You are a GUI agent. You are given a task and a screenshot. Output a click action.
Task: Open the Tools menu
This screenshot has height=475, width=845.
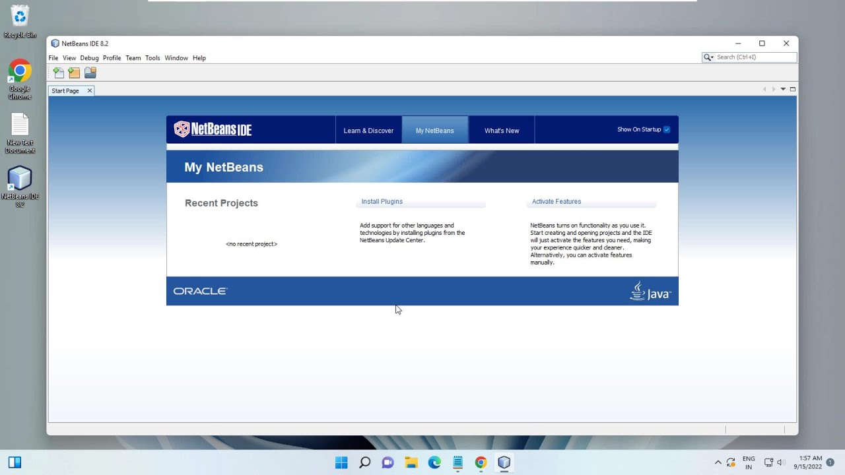[152, 58]
